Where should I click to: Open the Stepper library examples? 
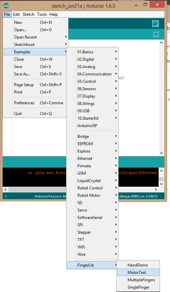point(93,232)
